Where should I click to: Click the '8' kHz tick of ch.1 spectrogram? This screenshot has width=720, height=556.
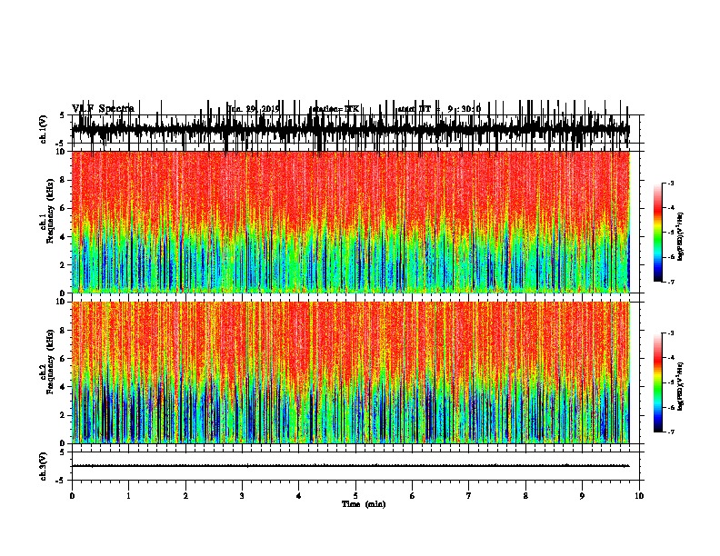point(63,180)
